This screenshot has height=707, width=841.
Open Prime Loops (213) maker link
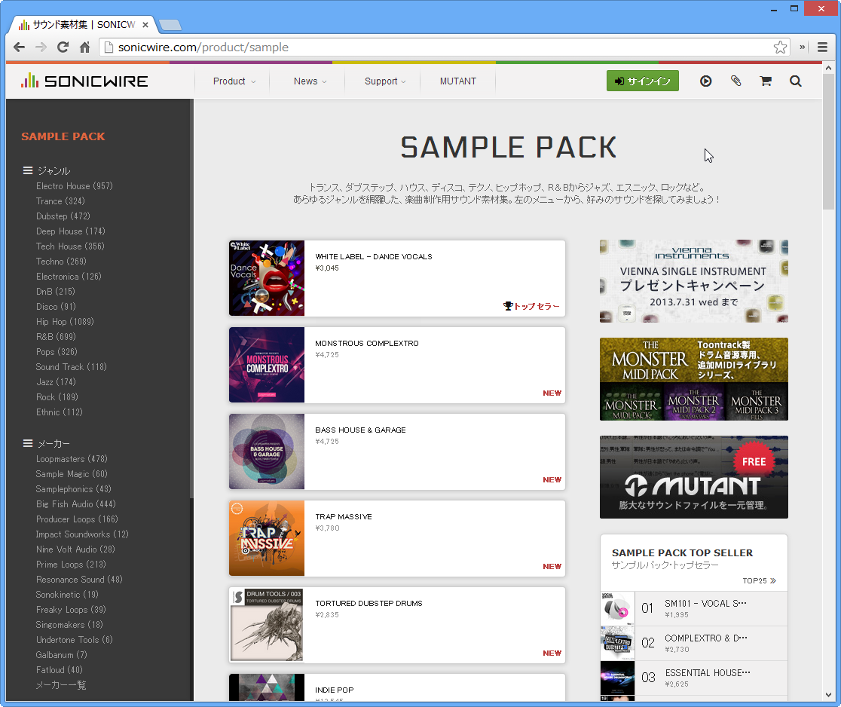click(72, 565)
